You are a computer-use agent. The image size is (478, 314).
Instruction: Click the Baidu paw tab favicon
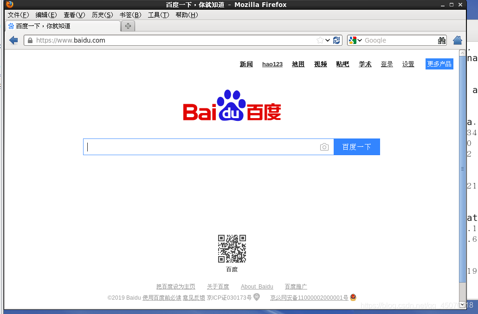(x=11, y=26)
